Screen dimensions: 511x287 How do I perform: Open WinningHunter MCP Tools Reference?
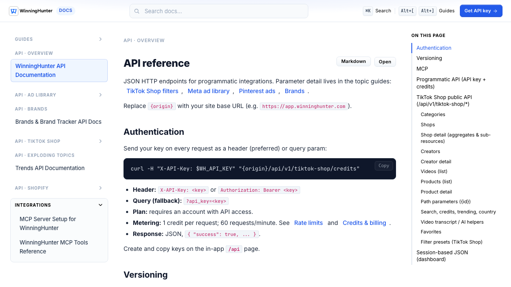pos(61,247)
